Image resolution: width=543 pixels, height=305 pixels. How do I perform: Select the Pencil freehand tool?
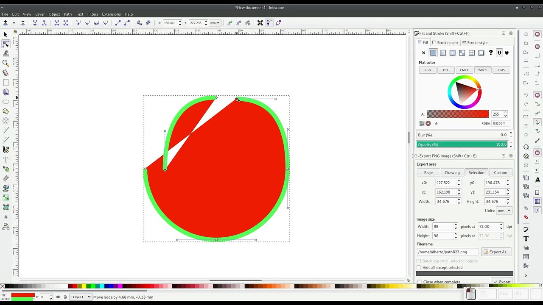[x=6, y=130]
